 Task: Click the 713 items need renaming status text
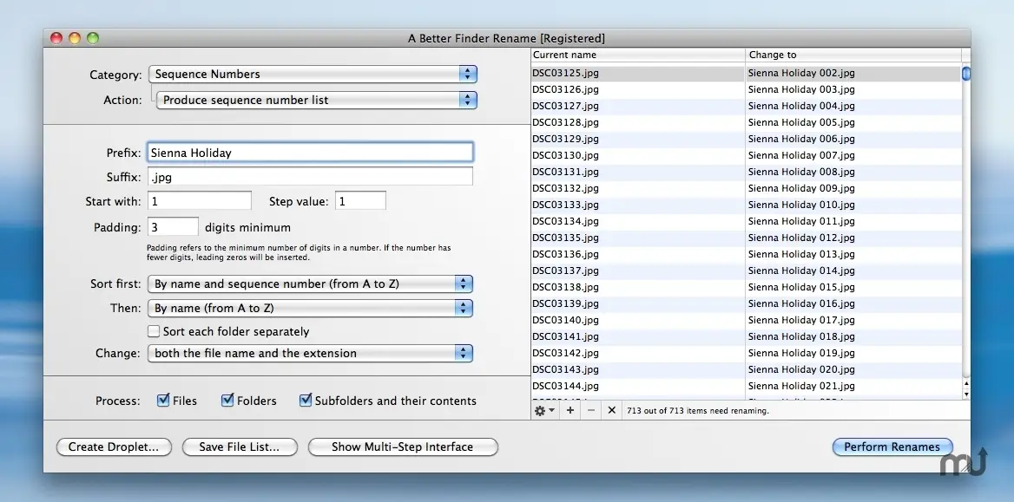[698, 411]
